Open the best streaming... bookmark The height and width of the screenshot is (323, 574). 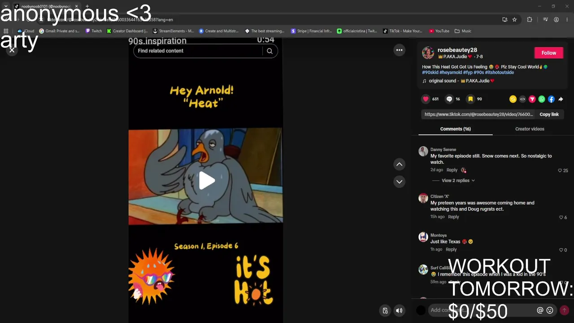[x=265, y=31]
